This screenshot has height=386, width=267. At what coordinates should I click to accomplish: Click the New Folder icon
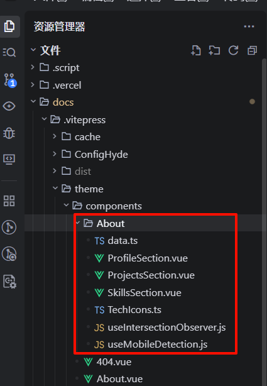(214, 50)
